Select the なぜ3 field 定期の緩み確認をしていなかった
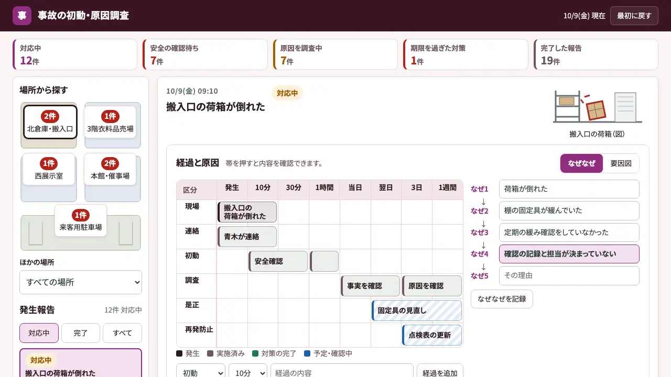Image resolution: width=671 pixels, height=377 pixels. 569,232
